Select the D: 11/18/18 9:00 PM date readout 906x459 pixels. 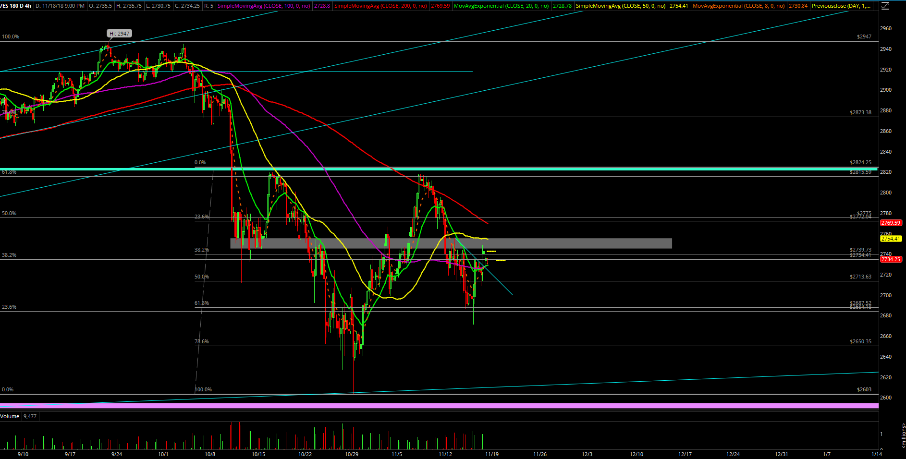(x=60, y=6)
